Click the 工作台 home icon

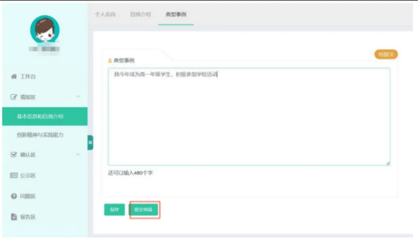13,77
